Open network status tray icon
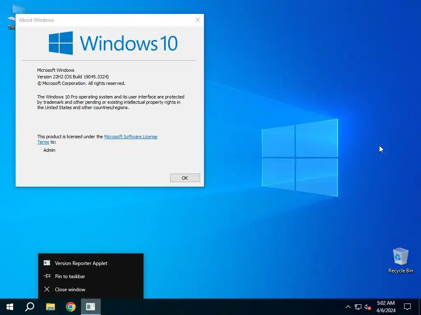Image resolution: width=421 pixels, height=315 pixels. pyautogui.click(x=358, y=307)
